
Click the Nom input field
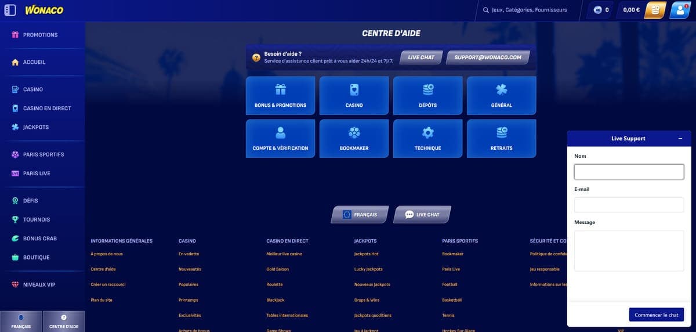click(x=629, y=172)
